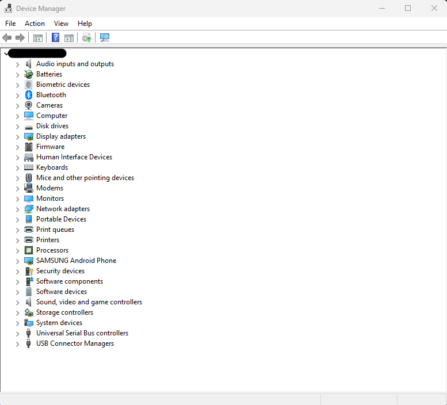The height and width of the screenshot is (405, 447).
Task: Open the View menu
Action: click(x=61, y=24)
